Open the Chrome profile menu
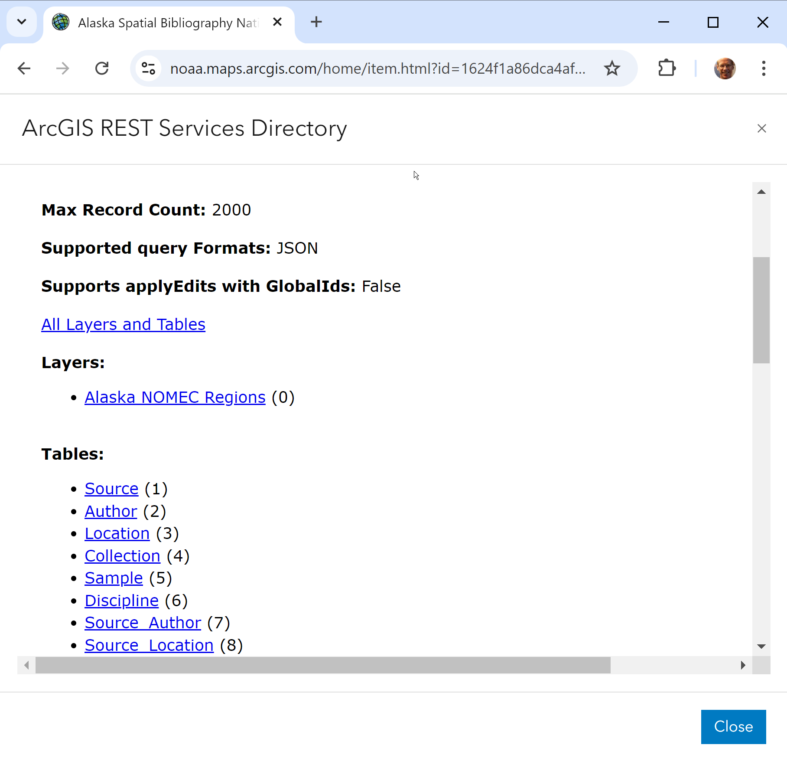 725,68
